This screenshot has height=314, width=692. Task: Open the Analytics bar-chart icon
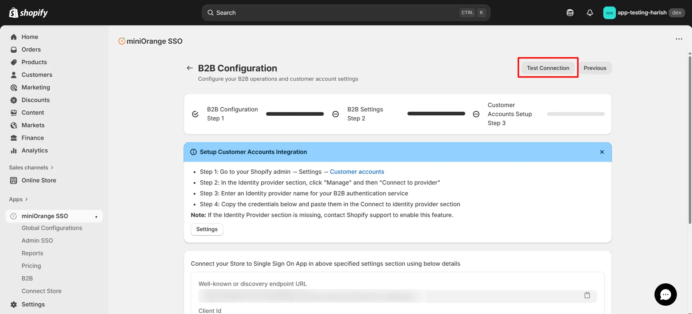click(13, 150)
